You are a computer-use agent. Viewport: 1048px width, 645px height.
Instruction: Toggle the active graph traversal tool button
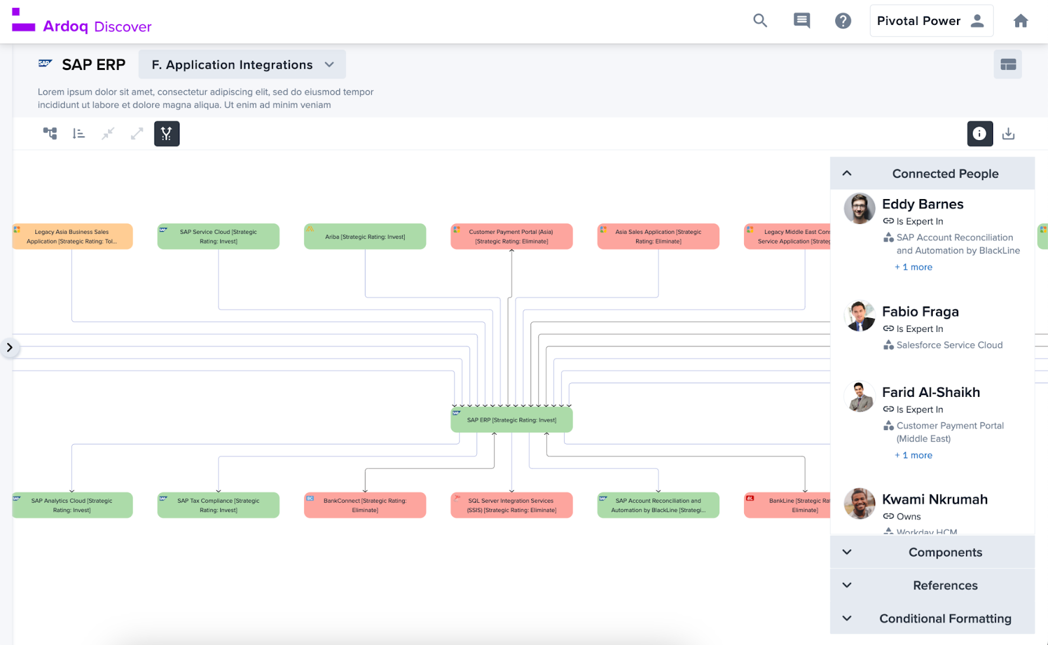click(x=166, y=134)
